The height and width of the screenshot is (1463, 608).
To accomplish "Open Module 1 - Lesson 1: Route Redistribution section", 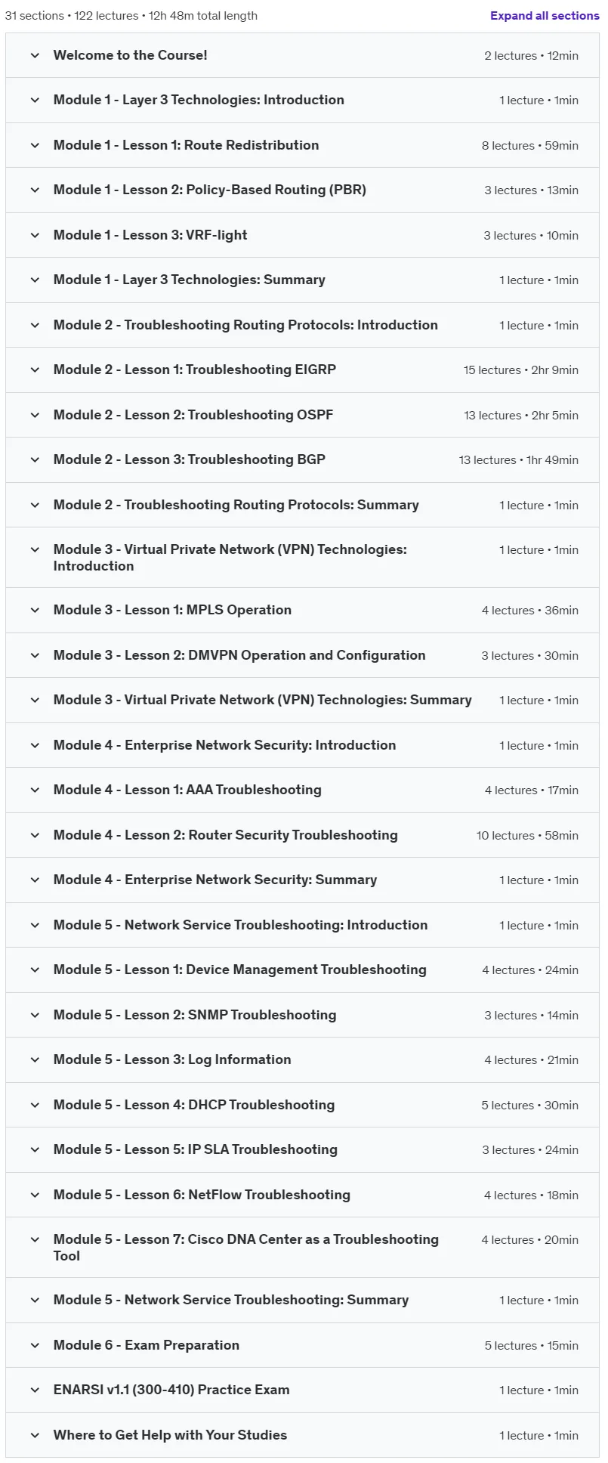I will 302,145.
